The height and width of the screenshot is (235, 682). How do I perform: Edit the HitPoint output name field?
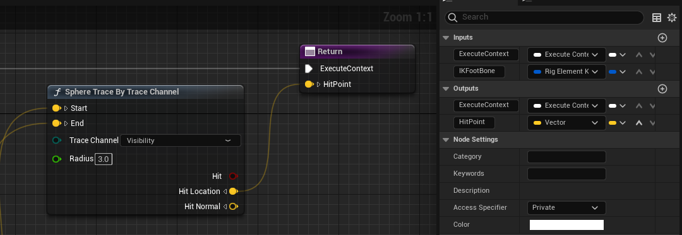tap(474, 123)
